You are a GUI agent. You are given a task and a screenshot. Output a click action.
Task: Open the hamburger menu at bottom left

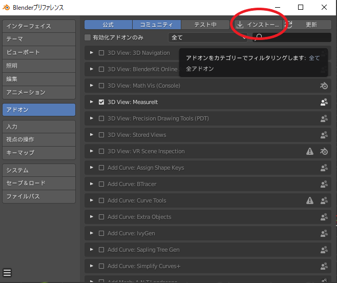[7, 273]
